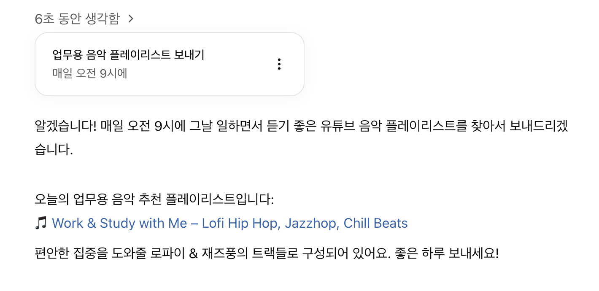
Task: Click the 매일 오전 9시에 schedule subtitle
Action: click(x=90, y=73)
